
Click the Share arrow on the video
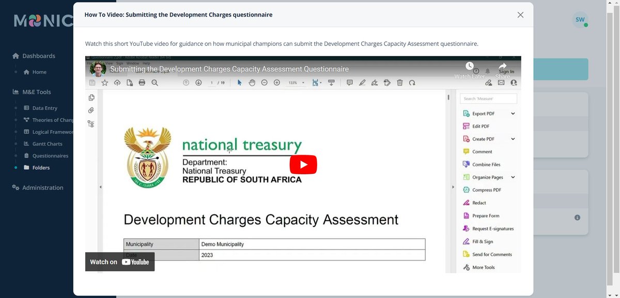pyautogui.click(x=503, y=67)
